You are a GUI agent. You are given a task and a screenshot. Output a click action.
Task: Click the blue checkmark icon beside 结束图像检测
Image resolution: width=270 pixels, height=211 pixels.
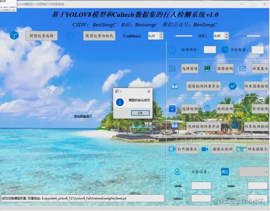coord(232,86)
